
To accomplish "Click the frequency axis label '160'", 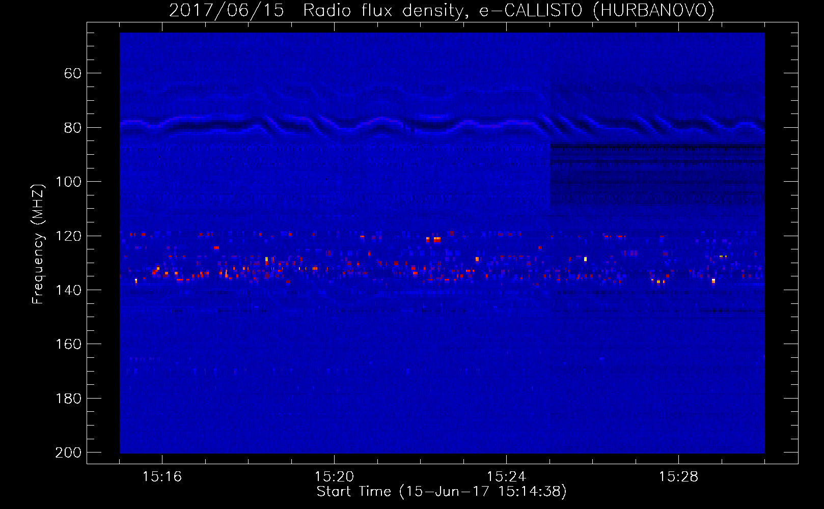I will [x=69, y=345].
